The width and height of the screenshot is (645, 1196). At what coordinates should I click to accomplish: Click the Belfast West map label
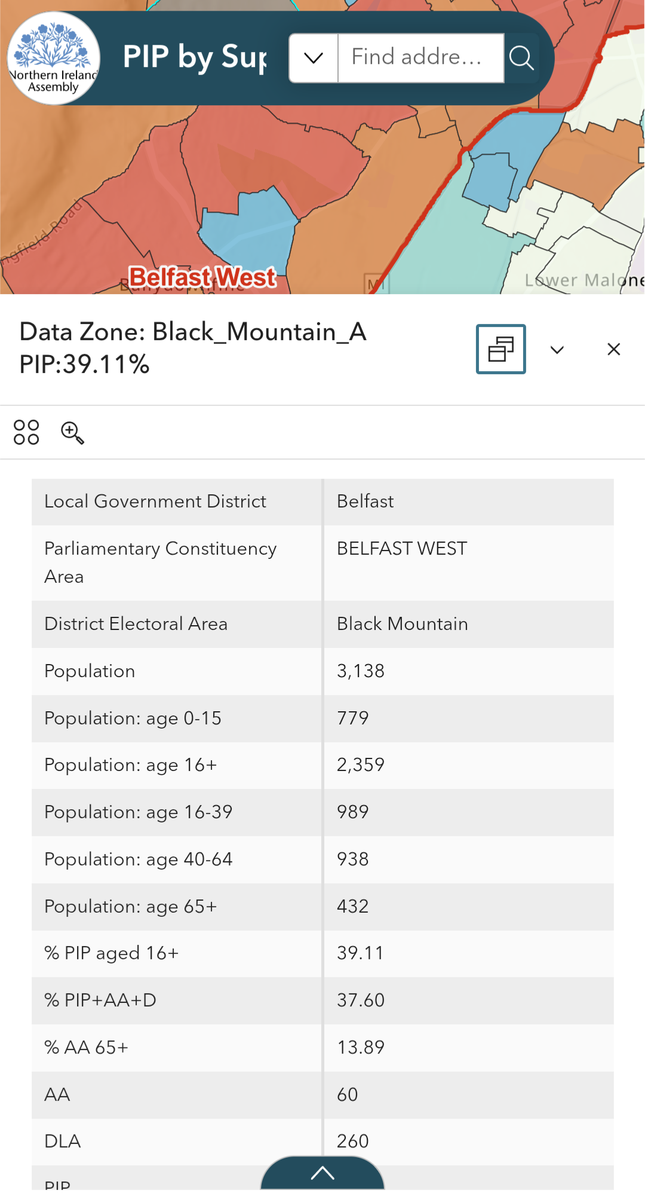tap(202, 277)
